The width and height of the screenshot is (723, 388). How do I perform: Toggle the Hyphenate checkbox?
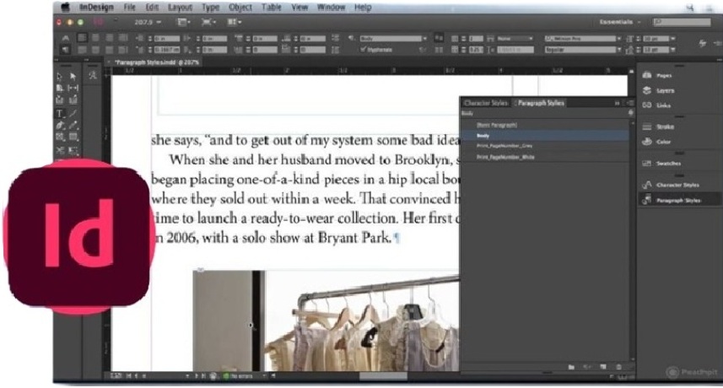[363, 50]
